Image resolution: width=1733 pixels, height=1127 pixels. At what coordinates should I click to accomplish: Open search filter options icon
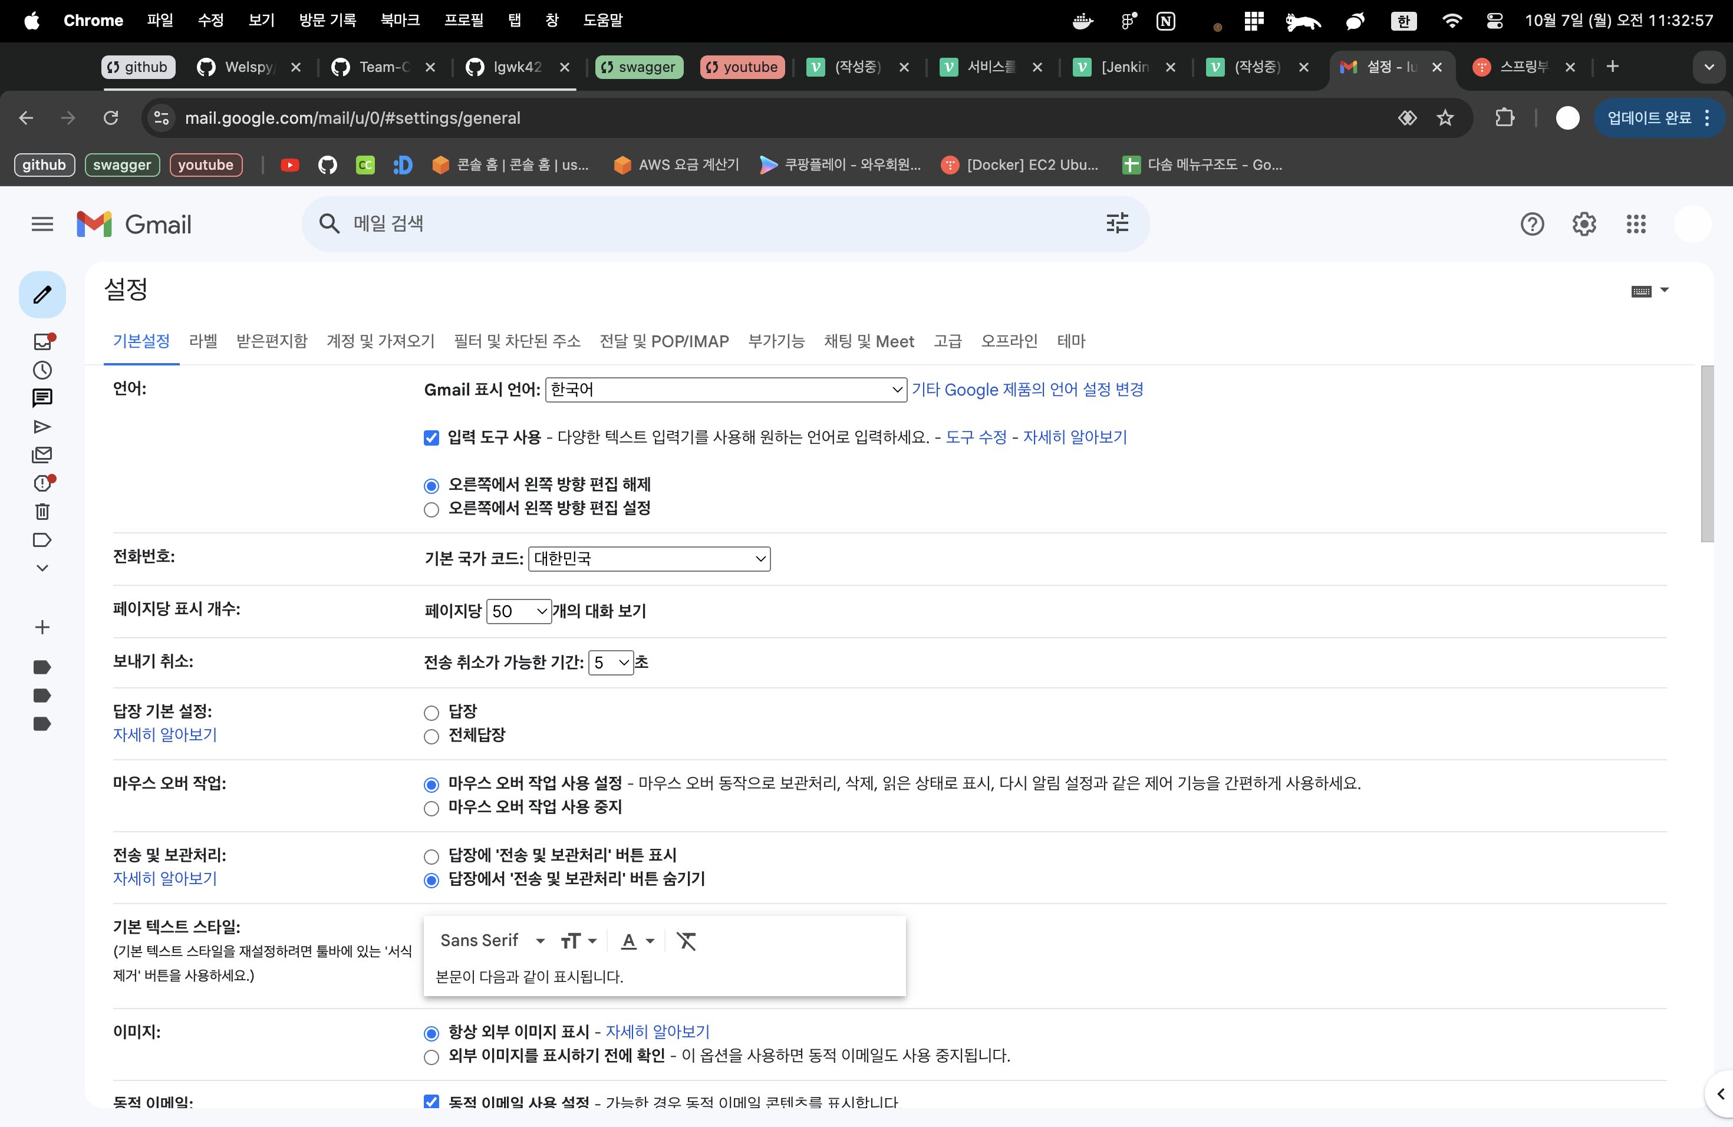click(1117, 223)
